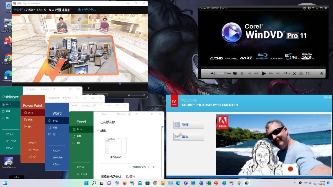Open アカウント in Word sidebar
Viewport: 333px width, 187px height.
point(56,151)
